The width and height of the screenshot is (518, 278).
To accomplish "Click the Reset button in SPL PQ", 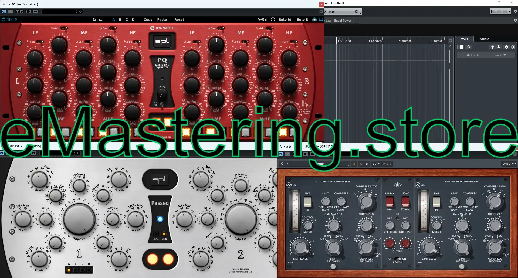I will pyautogui.click(x=179, y=19).
